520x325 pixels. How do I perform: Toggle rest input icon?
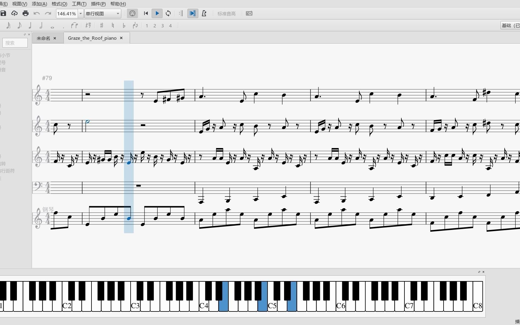[x=88, y=26]
